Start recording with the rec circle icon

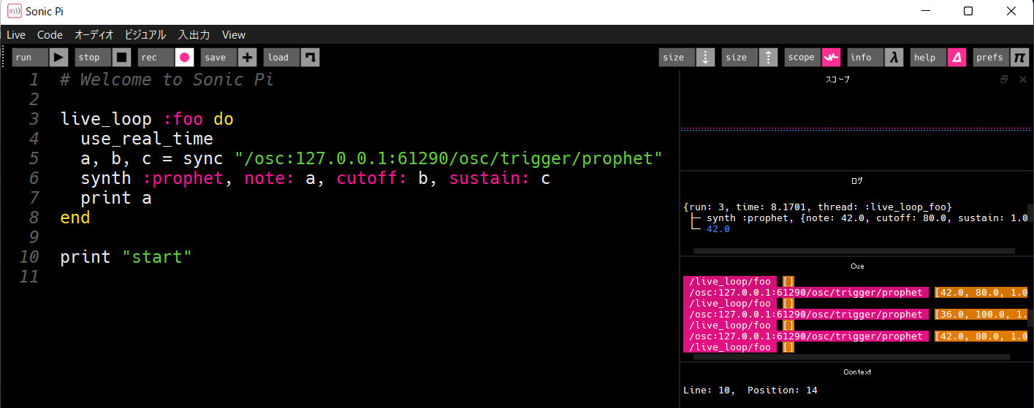point(185,57)
